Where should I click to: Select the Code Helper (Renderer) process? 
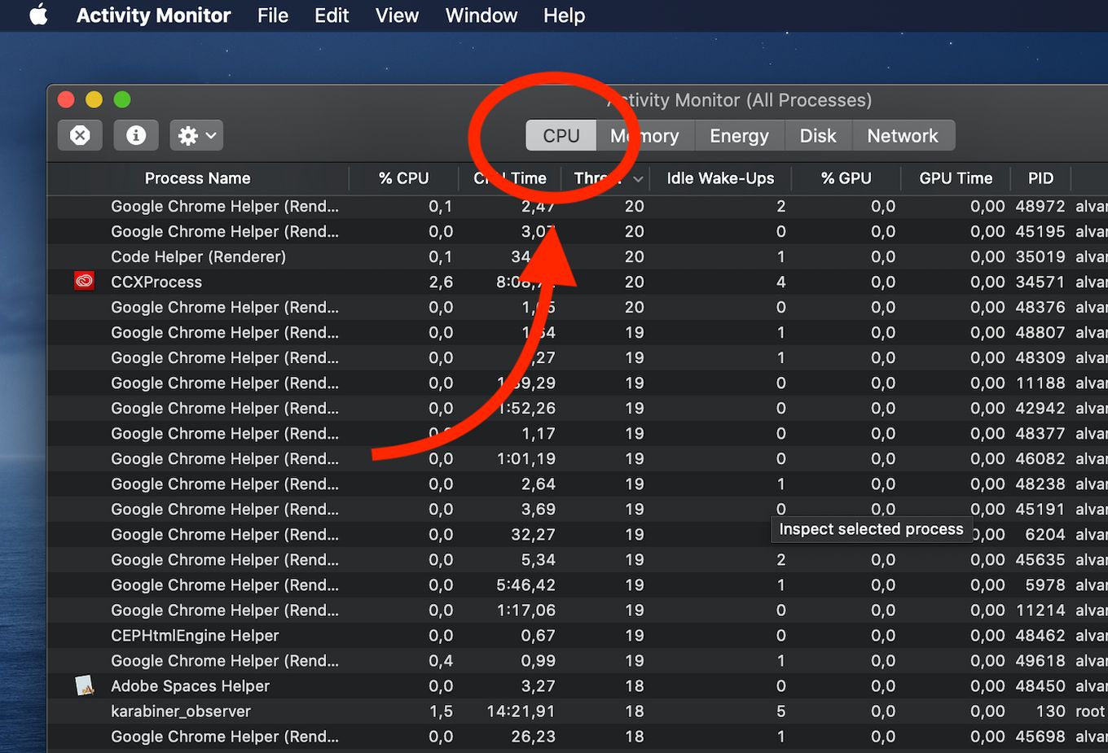coord(198,256)
